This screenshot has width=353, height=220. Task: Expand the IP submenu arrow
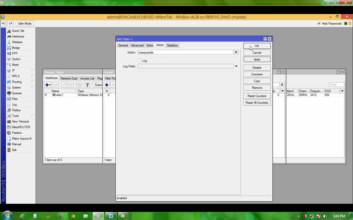32,70
